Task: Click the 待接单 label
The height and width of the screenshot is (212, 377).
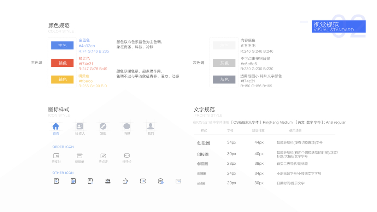Action: [79, 162]
